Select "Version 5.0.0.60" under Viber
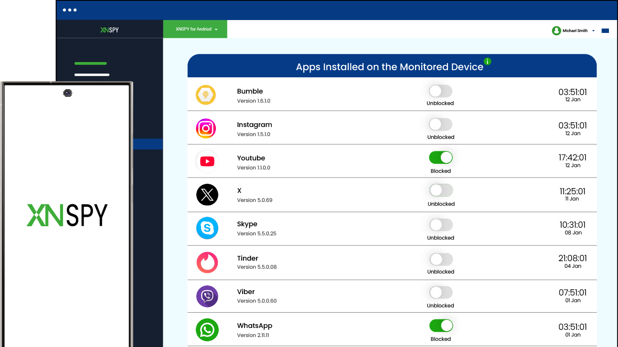Image resolution: width=618 pixels, height=347 pixels. pos(257,301)
